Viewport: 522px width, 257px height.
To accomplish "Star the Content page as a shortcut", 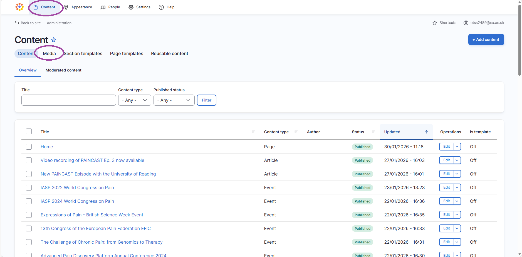I will (54, 40).
